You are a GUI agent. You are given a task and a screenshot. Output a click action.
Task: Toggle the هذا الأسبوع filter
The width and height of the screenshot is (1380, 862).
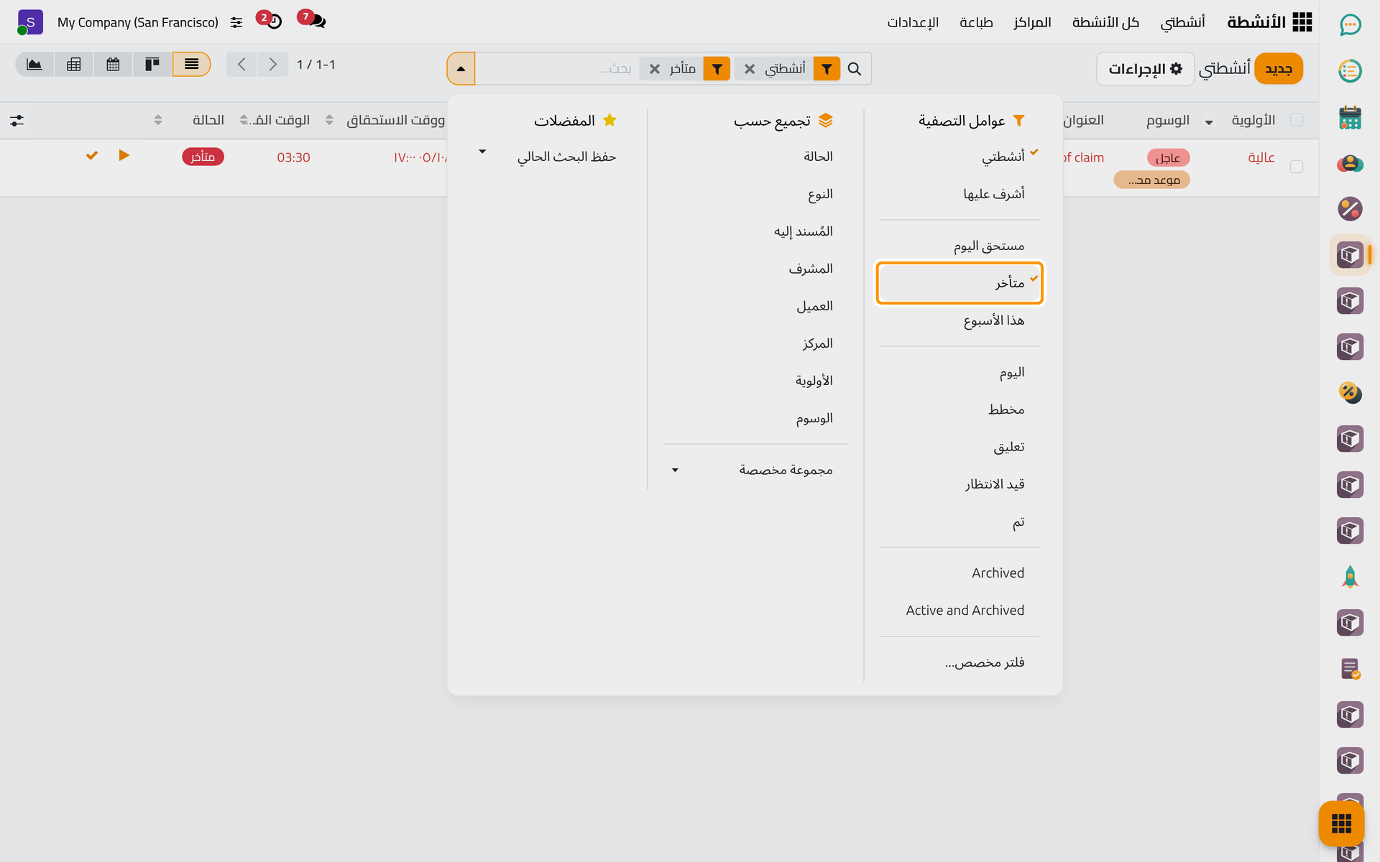[x=960, y=320]
